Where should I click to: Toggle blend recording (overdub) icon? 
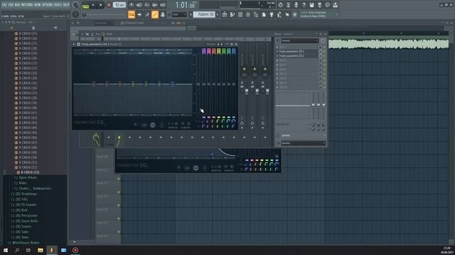pos(155,5)
